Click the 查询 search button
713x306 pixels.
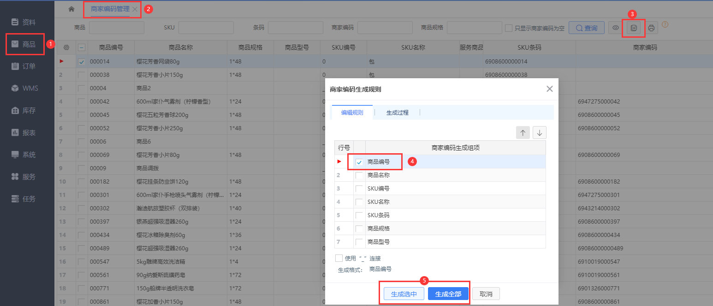pyautogui.click(x=586, y=28)
